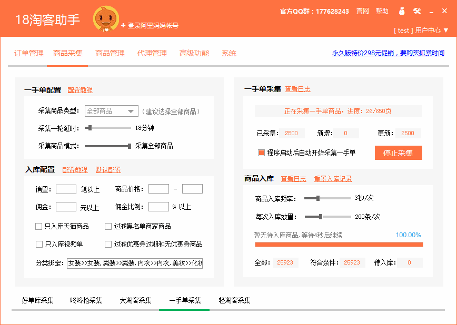The height and width of the screenshot is (325, 457).
Task: Click the [ test ] username text
Action: (403, 31)
